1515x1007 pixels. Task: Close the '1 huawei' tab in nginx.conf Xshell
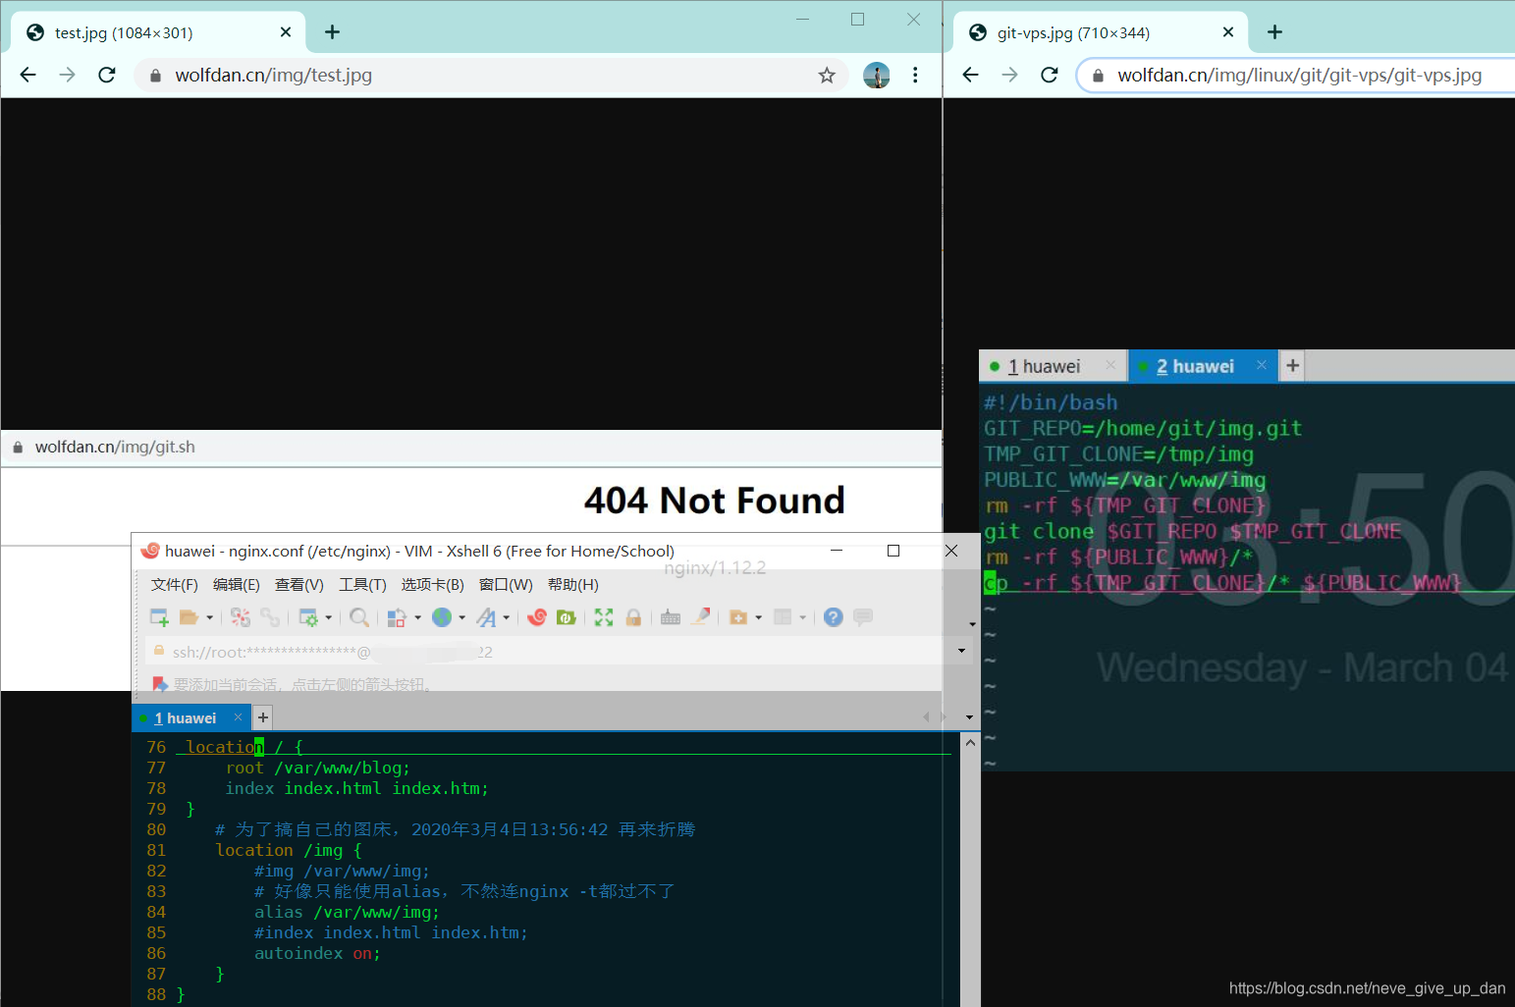click(x=238, y=717)
